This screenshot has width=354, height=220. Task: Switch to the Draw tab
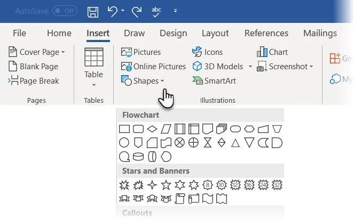point(134,34)
